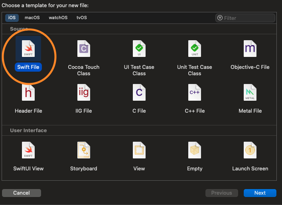Click the 'Empty' label text
Viewport: 282px width, 205px height.
[195, 168]
